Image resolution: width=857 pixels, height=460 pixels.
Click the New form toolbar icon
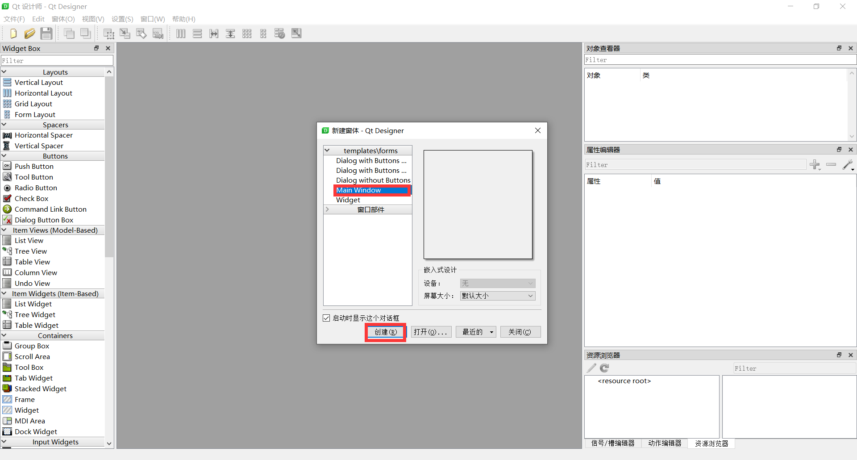click(13, 33)
